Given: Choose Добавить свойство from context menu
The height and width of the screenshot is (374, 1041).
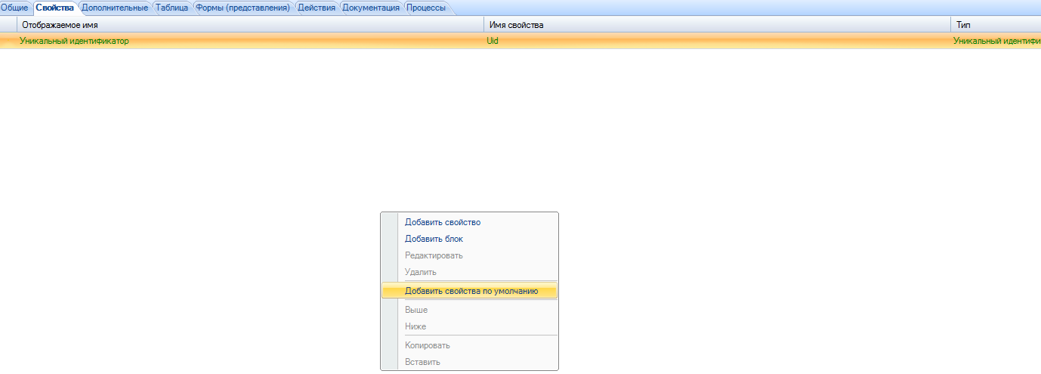Looking at the screenshot, I should click(469, 222).
